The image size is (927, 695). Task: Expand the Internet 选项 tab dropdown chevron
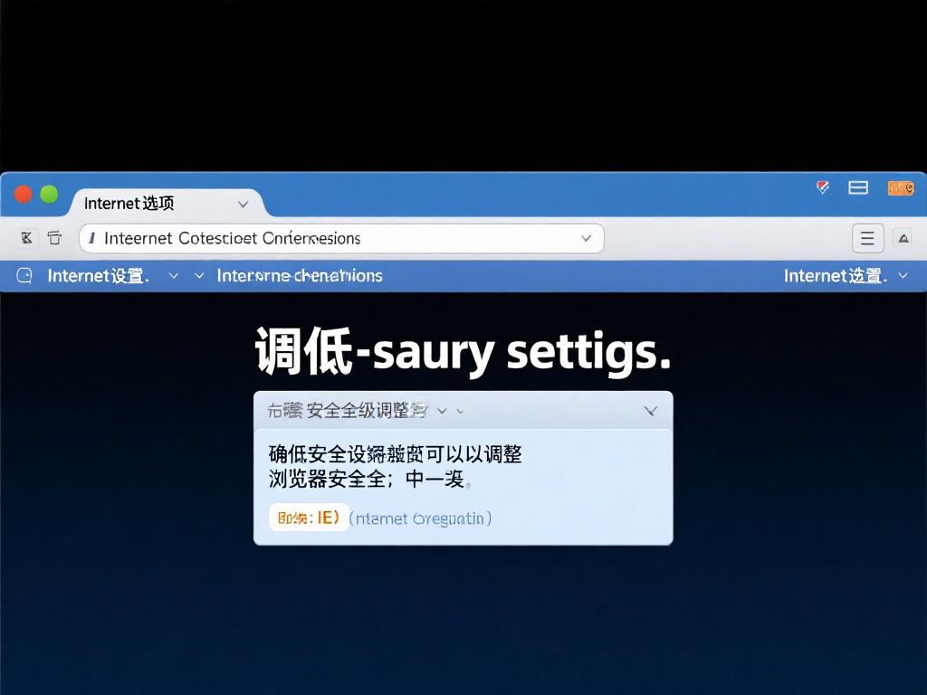pos(243,204)
